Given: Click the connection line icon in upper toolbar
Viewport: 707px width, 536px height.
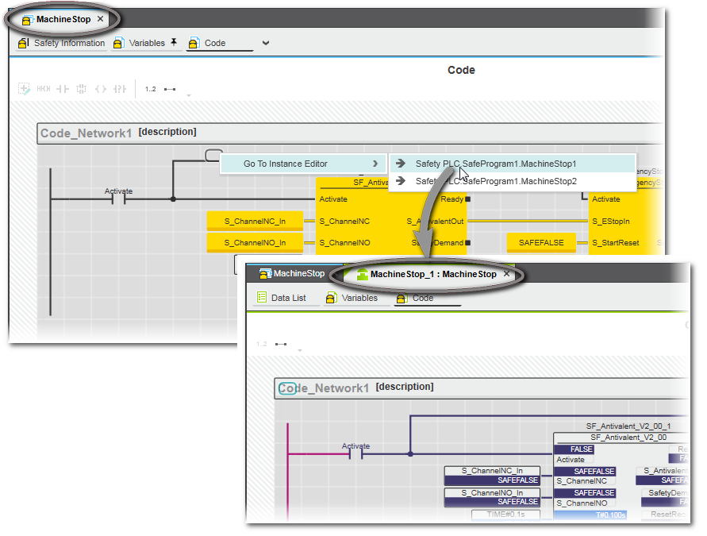Looking at the screenshot, I should (x=170, y=89).
